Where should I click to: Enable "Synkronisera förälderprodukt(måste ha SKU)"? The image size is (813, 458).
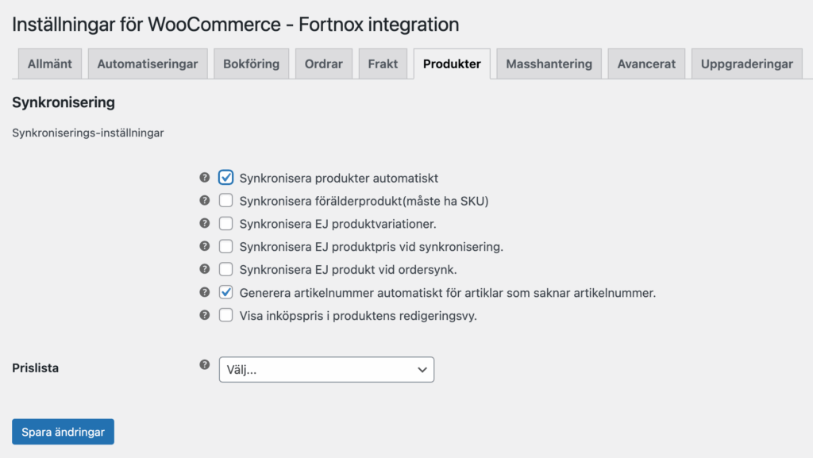pos(225,201)
